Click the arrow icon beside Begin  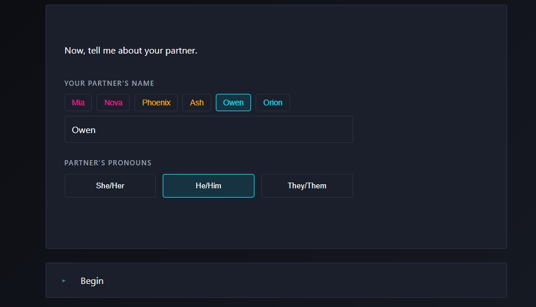pyautogui.click(x=64, y=281)
